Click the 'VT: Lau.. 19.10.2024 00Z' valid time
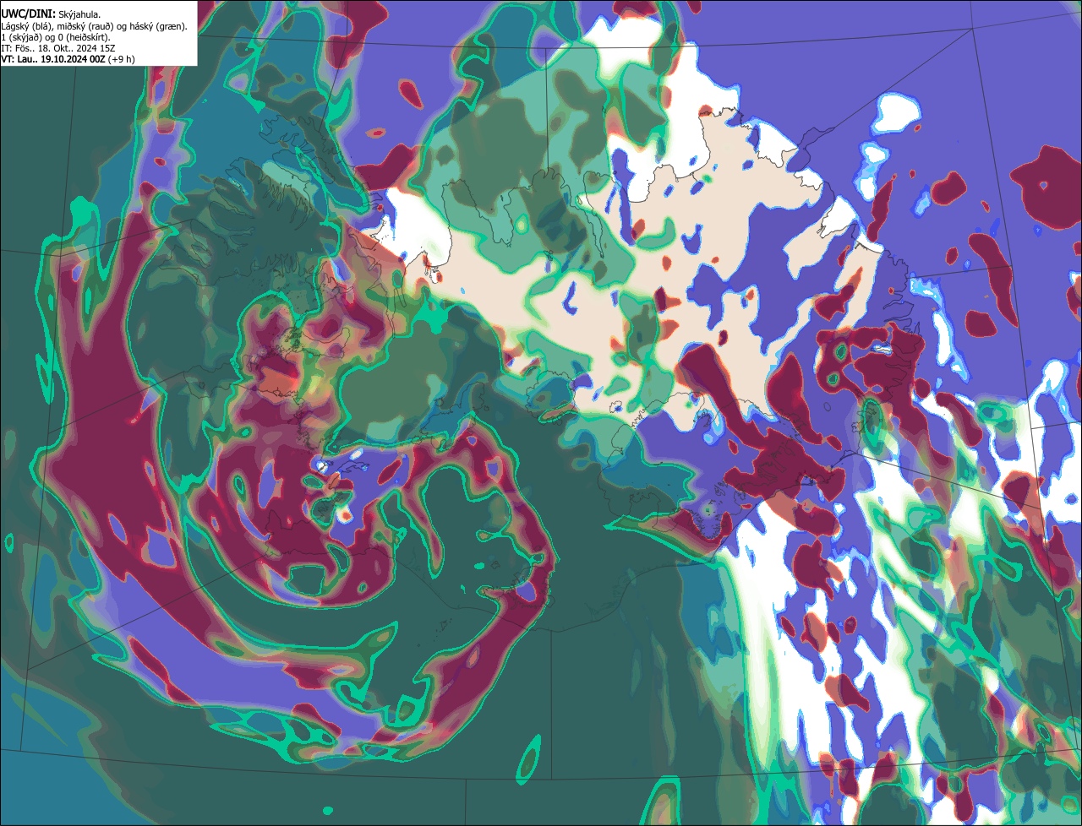 tap(53, 58)
